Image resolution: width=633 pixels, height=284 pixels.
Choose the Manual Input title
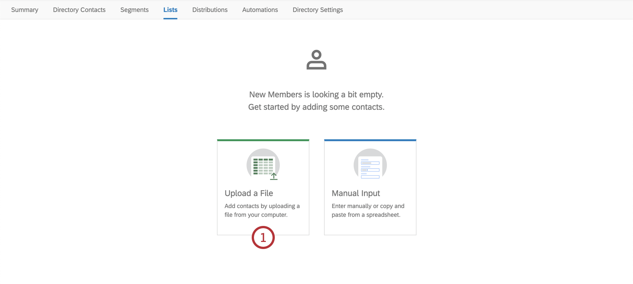tap(356, 193)
